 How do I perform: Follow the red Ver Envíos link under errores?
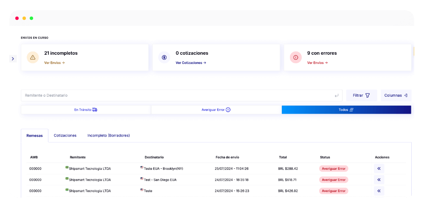[x=317, y=63]
